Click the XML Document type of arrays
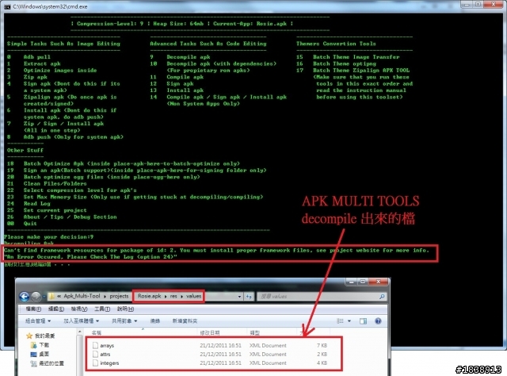Screen dimensions: 507x376 (268, 346)
